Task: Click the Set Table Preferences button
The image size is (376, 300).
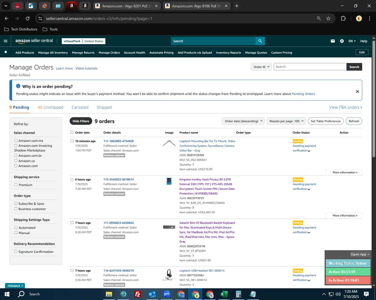Action: pyautogui.click(x=326, y=121)
